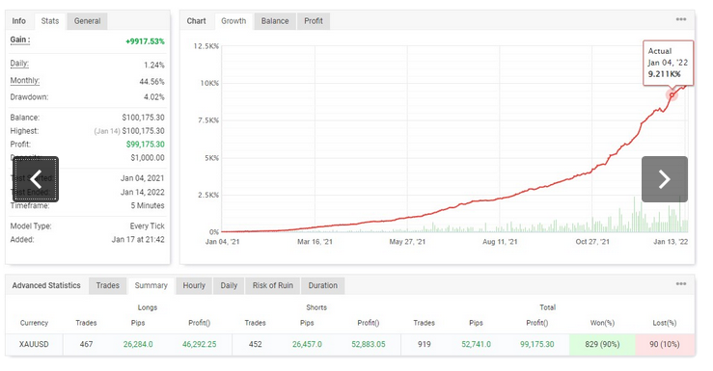Select the Growth chart tab
Screen dimensions: 713x371
(x=233, y=21)
